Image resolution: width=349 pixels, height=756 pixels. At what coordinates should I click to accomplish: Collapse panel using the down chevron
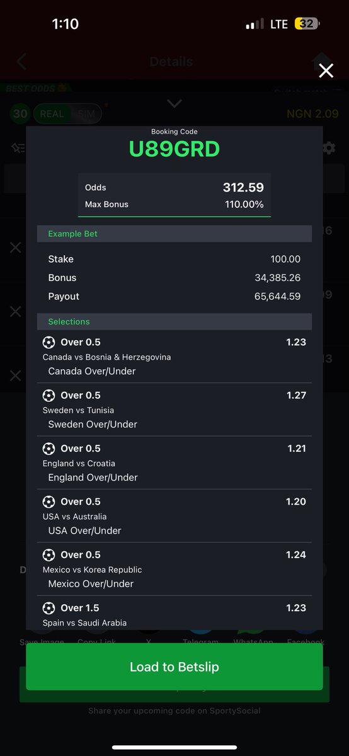[x=174, y=103]
